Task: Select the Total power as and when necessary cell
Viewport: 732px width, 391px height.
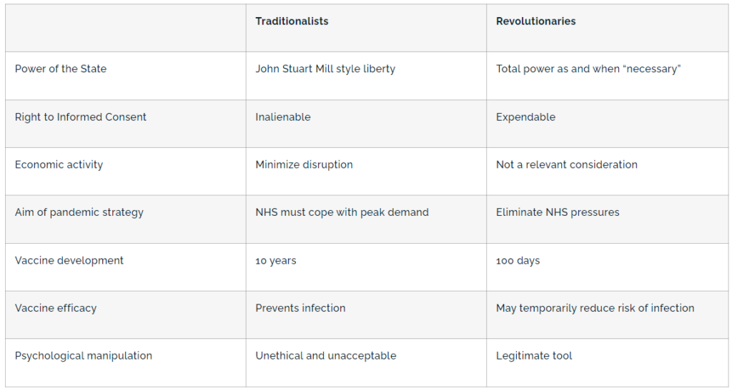Action: pyautogui.click(x=588, y=69)
